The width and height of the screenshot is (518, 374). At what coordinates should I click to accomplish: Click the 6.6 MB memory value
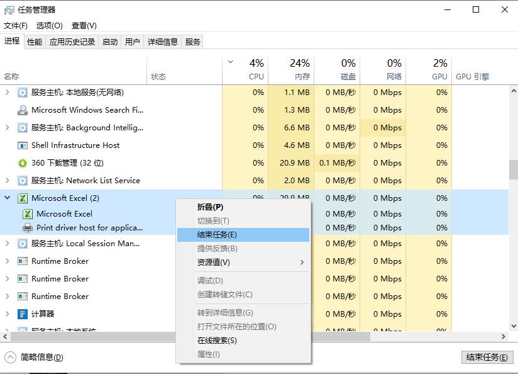tap(297, 127)
